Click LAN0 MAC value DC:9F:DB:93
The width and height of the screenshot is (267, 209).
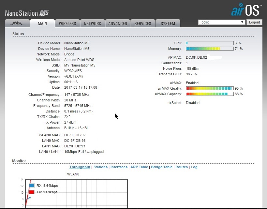coord(75,141)
